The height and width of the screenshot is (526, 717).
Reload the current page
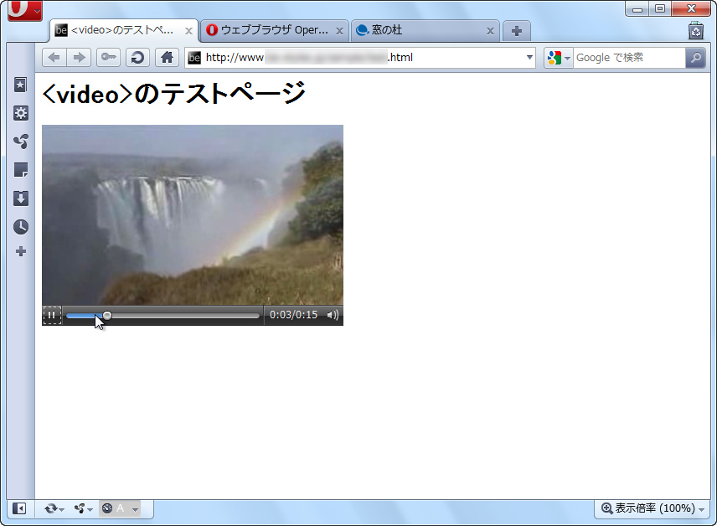pos(137,57)
